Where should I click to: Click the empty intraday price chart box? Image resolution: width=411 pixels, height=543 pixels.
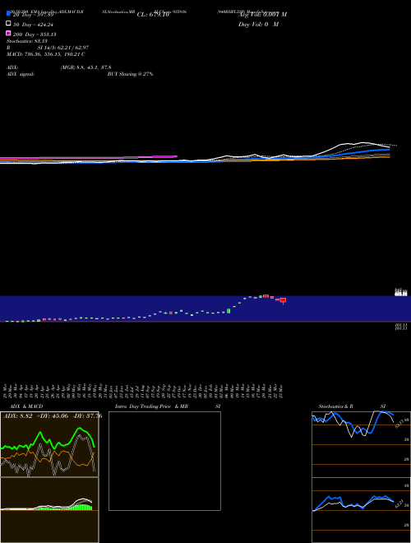164,461
